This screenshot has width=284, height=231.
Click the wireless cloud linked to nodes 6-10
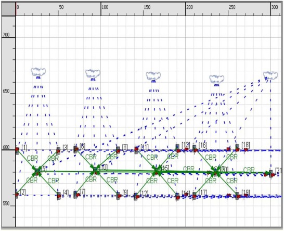tap(93, 73)
